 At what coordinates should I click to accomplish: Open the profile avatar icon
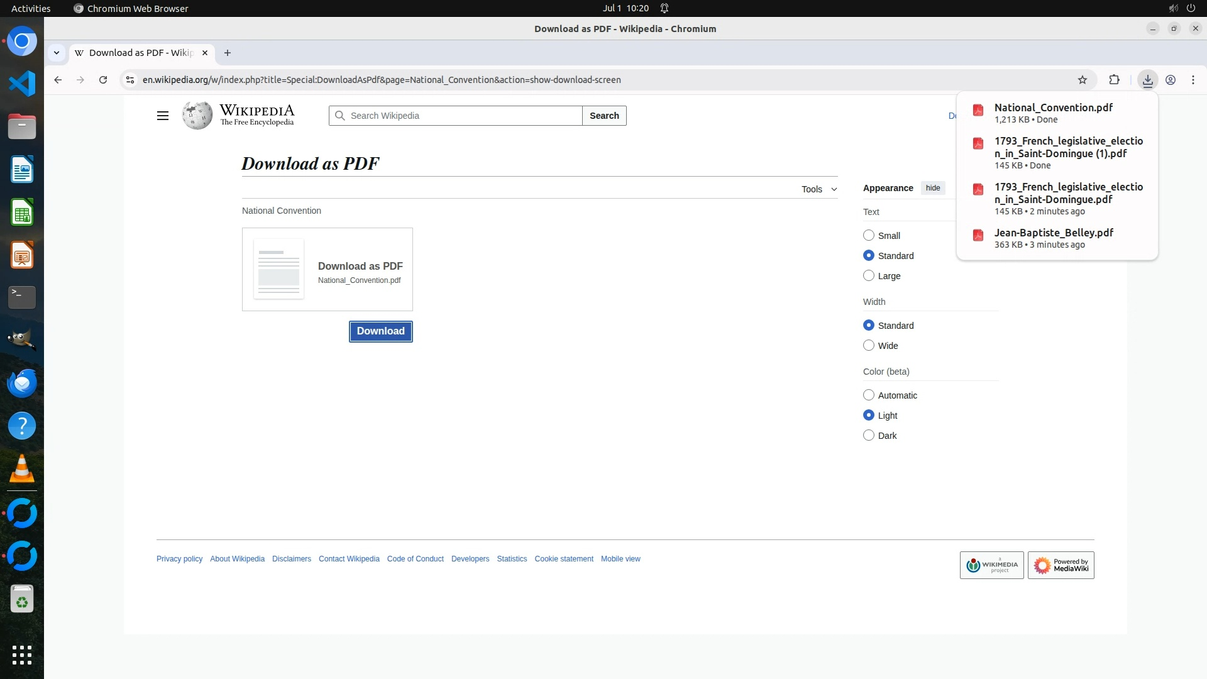click(1170, 80)
